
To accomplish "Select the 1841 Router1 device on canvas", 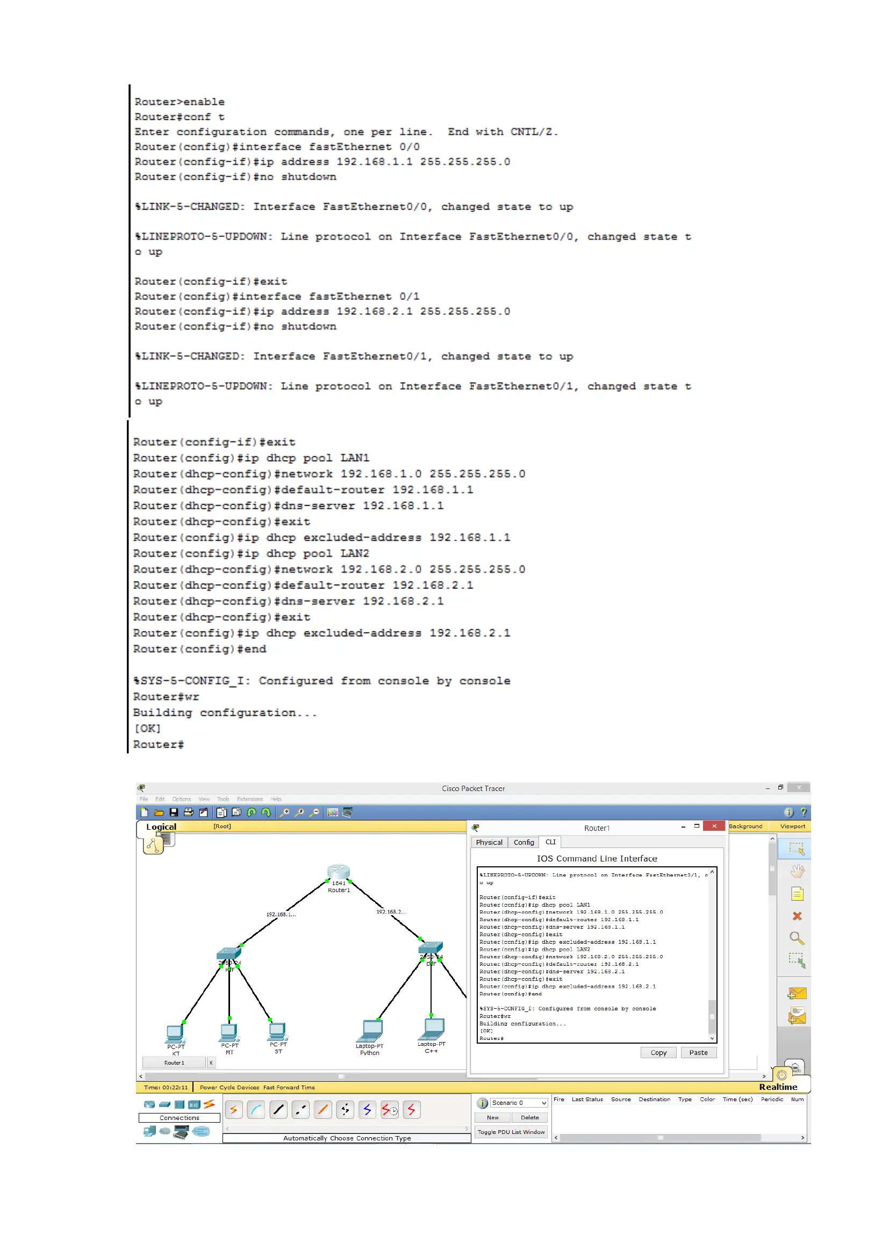I will point(338,872).
